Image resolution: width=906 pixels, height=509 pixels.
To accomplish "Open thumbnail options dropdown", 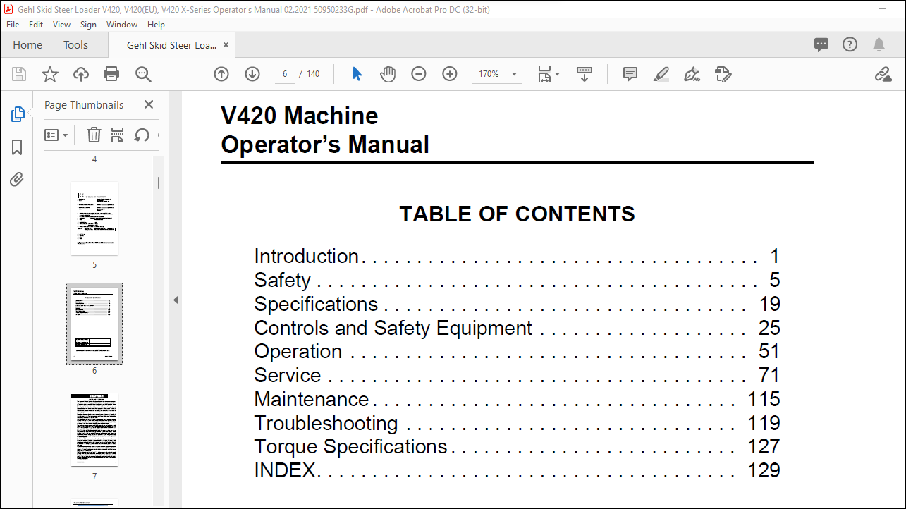I will pyautogui.click(x=56, y=135).
